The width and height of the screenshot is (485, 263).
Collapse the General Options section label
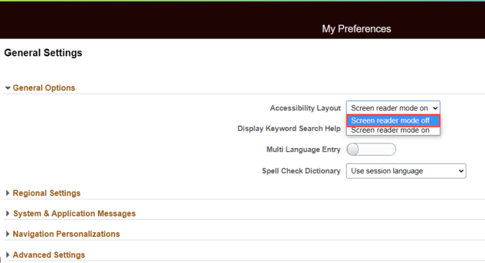[44, 88]
